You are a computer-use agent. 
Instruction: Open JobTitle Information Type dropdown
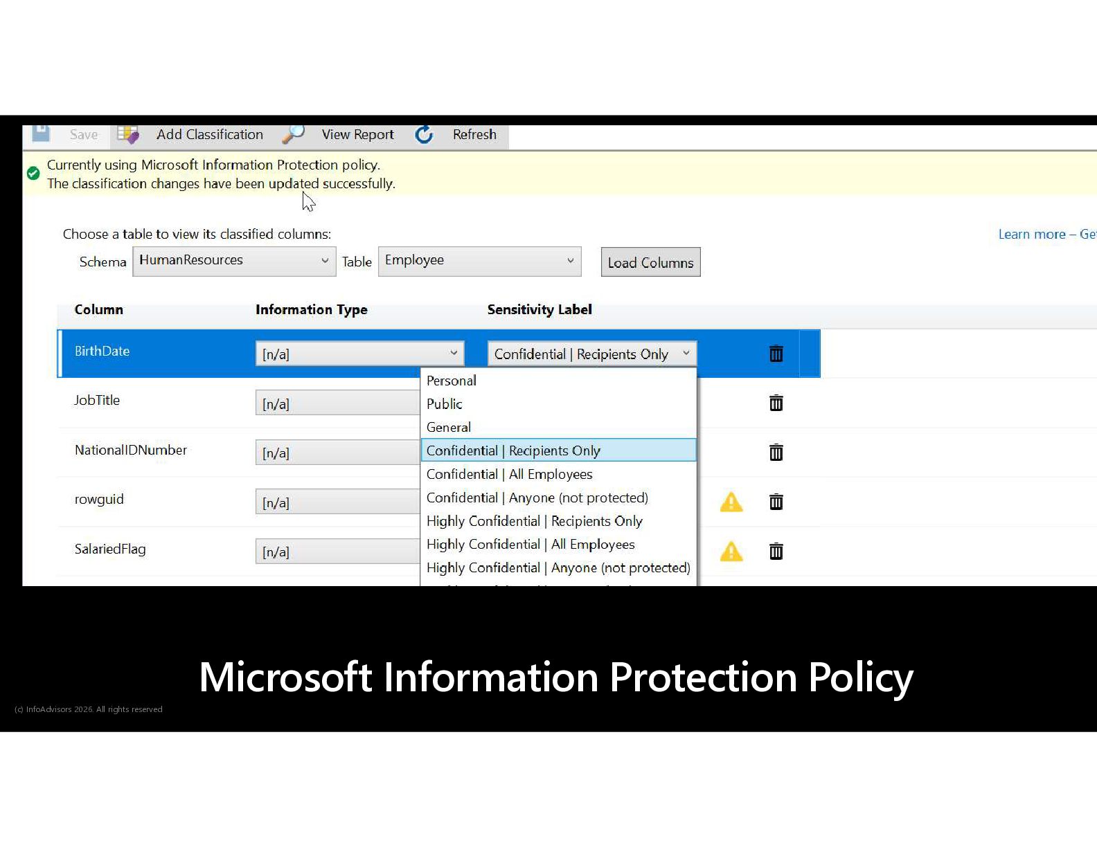(x=338, y=403)
